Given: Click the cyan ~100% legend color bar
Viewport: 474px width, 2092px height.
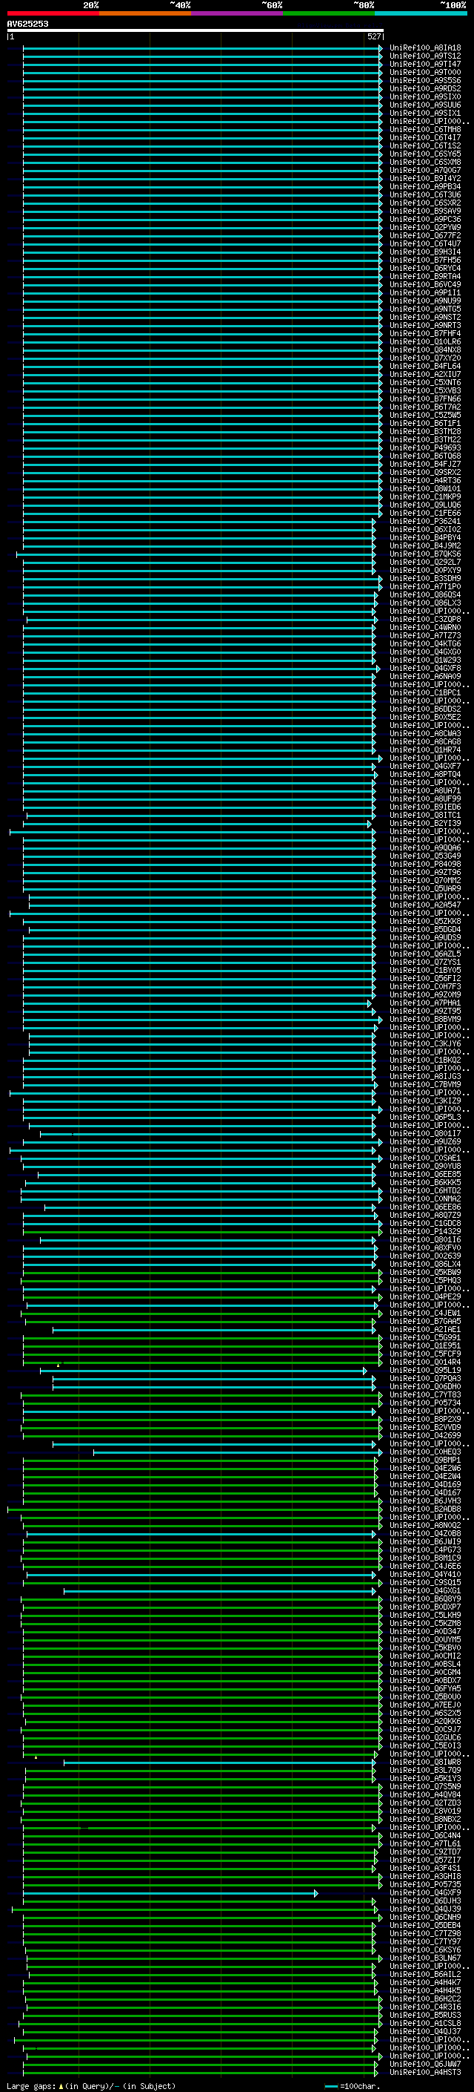Looking at the screenshot, I should pyautogui.click(x=421, y=13).
